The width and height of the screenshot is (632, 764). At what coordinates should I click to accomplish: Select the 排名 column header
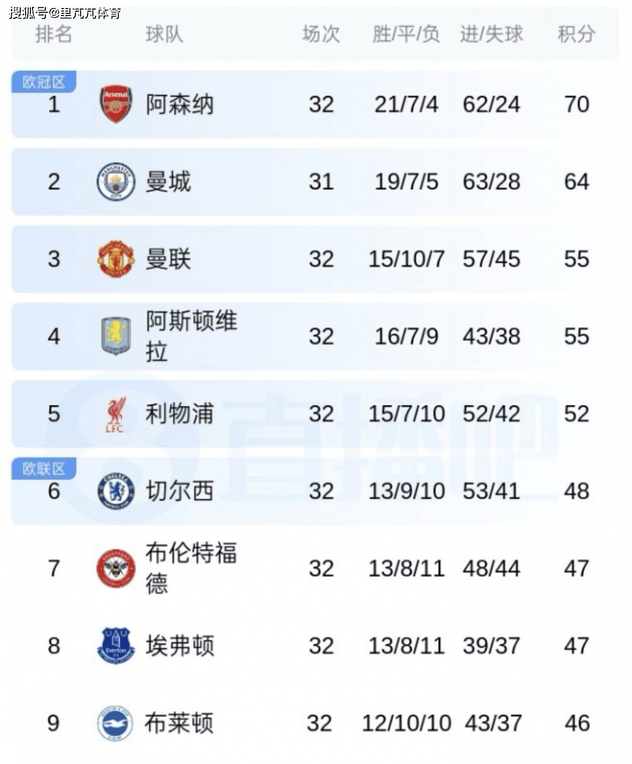coord(53,34)
